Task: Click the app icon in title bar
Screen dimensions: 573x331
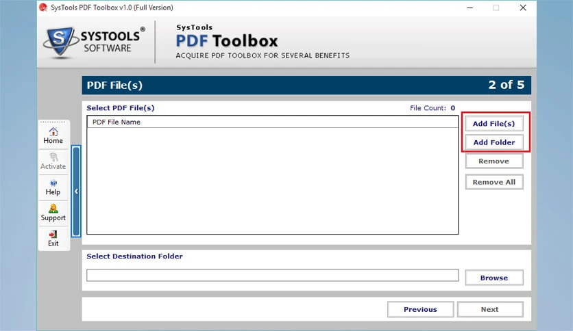Action: point(43,8)
